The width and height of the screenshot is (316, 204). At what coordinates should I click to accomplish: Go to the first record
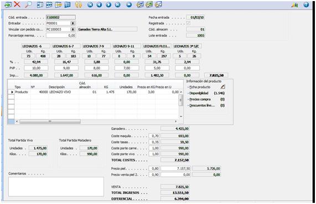(x=90, y=4)
